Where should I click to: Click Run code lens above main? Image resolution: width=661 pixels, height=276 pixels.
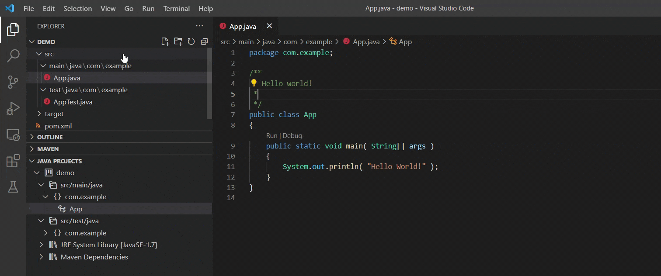pos(271,136)
